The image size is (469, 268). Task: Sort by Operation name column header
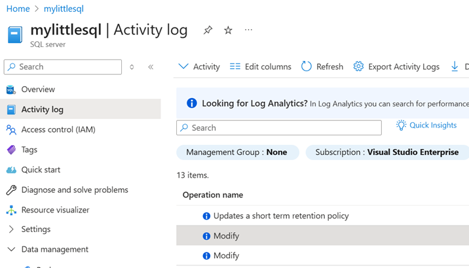pyautogui.click(x=213, y=195)
